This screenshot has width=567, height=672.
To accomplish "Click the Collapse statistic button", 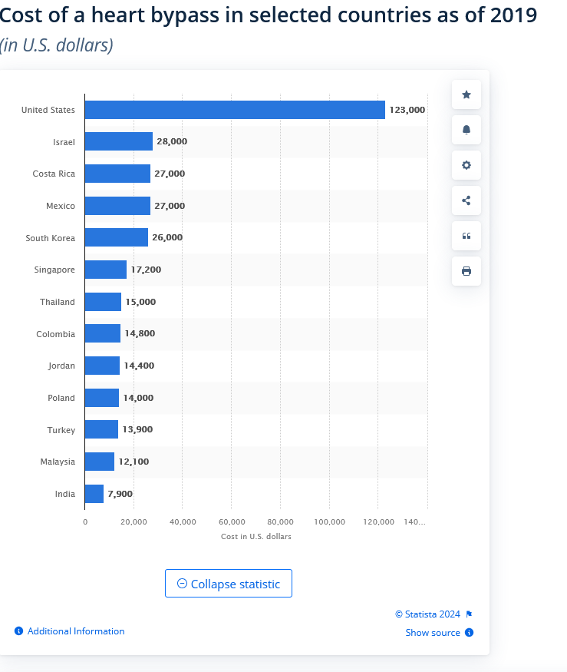I will click(x=229, y=584).
